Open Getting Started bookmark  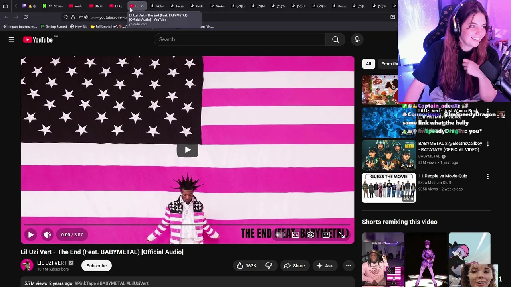[53, 27]
